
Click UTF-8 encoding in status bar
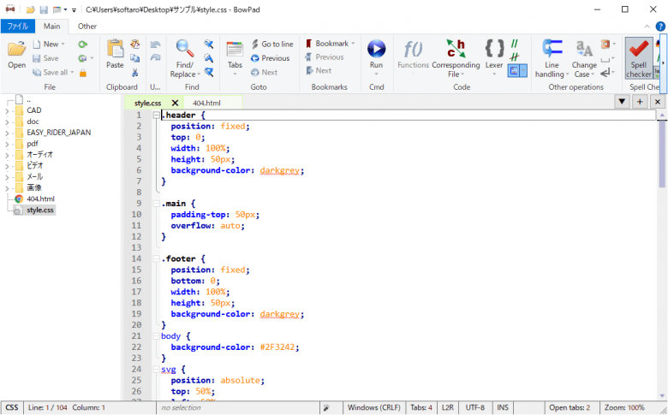pyautogui.click(x=475, y=408)
